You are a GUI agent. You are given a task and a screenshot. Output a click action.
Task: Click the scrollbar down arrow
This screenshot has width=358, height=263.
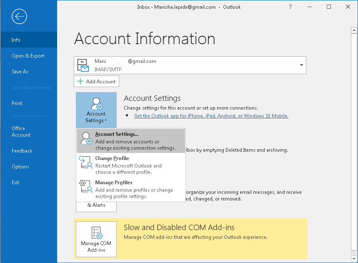click(x=354, y=259)
